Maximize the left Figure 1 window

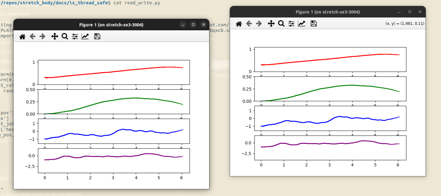point(193,25)
